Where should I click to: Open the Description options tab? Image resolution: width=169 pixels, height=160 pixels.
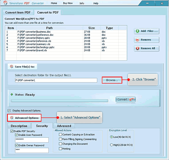[19, 126]
